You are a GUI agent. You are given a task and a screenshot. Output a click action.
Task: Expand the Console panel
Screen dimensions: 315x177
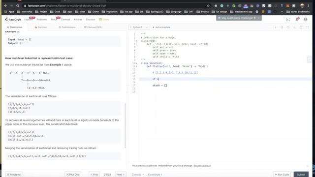tap(138, 175)
